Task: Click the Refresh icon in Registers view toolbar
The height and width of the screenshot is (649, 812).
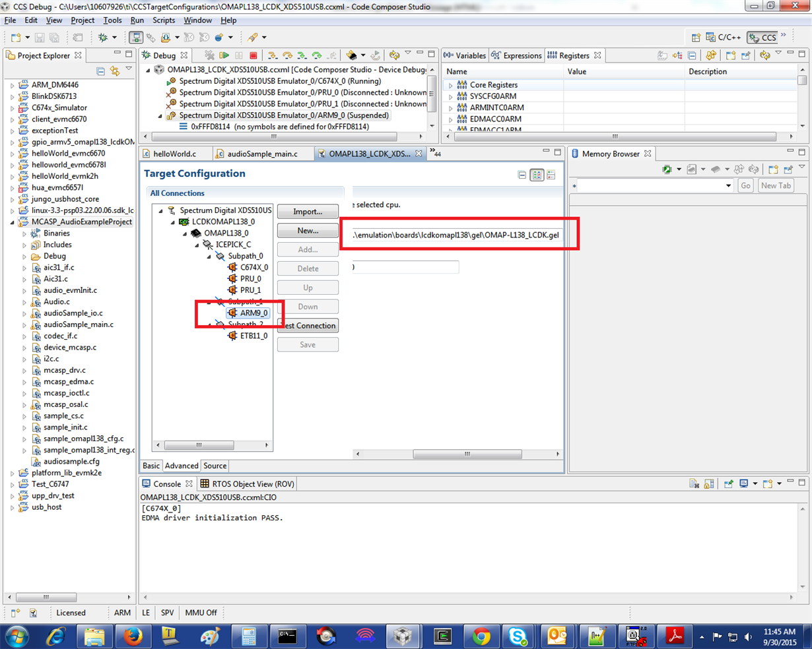Action: [x=764, y=55]
